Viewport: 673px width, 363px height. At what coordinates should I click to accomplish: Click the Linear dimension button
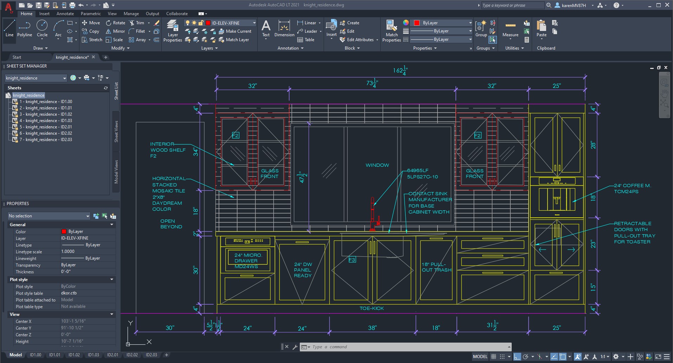point(307,23)
